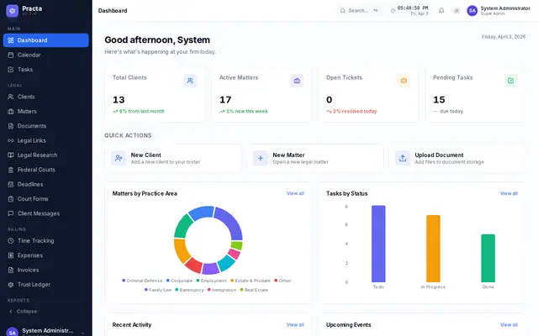Viewport: 538px width, 336px height.
Task: Click the Upload Document quick action
Action: click(456, 158)
